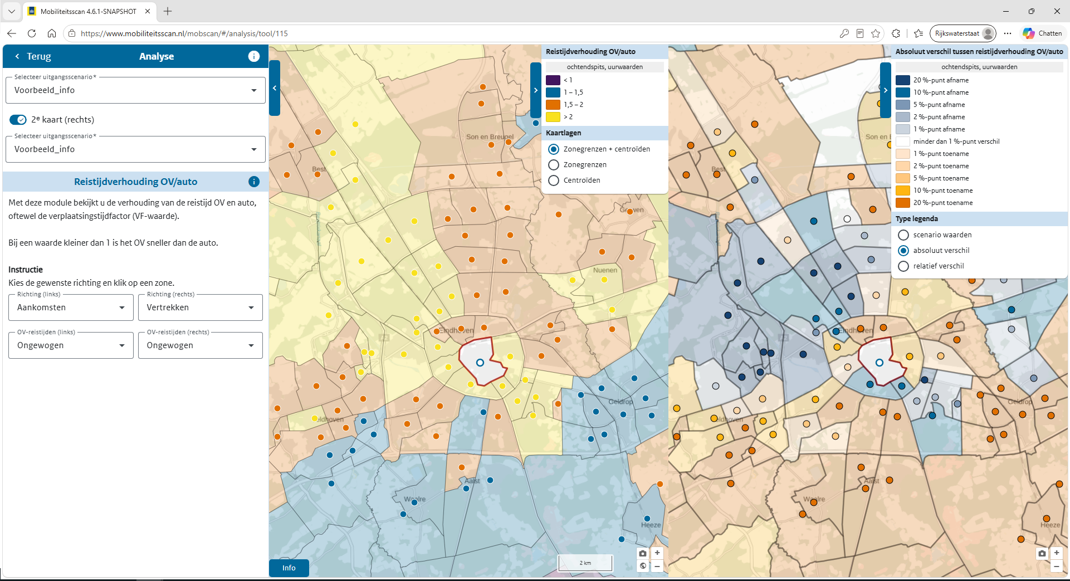Select the Zonegrenzen only map layer

(x=554, y=165)
